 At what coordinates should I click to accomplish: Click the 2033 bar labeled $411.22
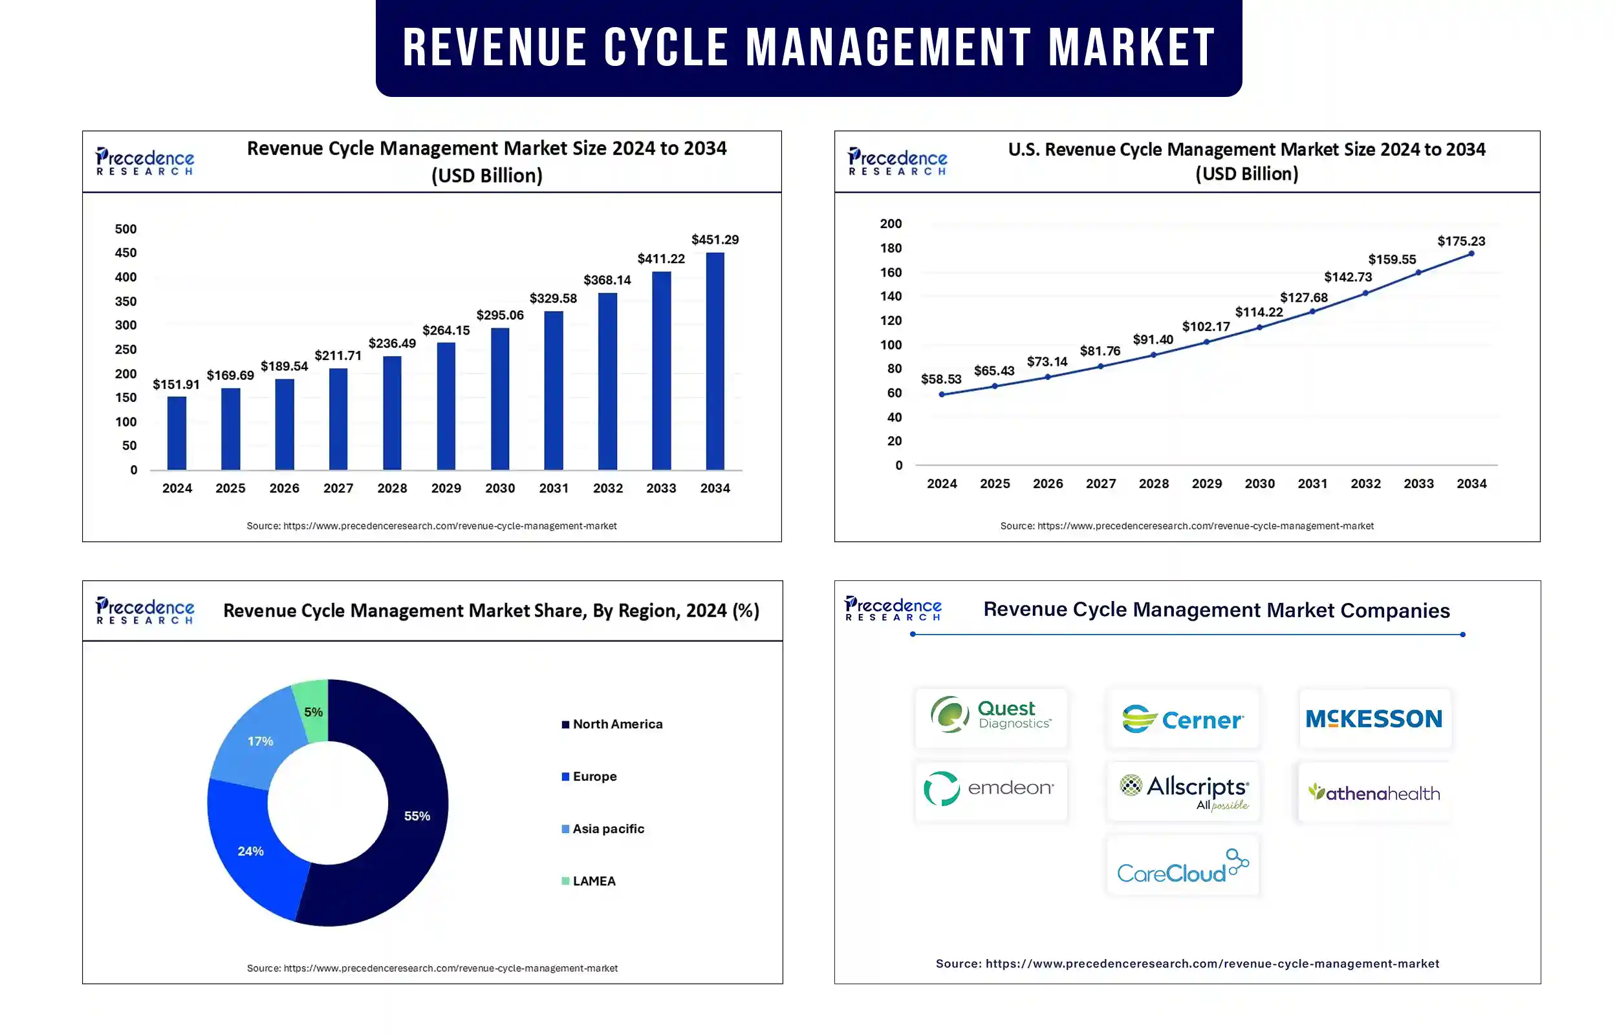click(x=661, y=371)
